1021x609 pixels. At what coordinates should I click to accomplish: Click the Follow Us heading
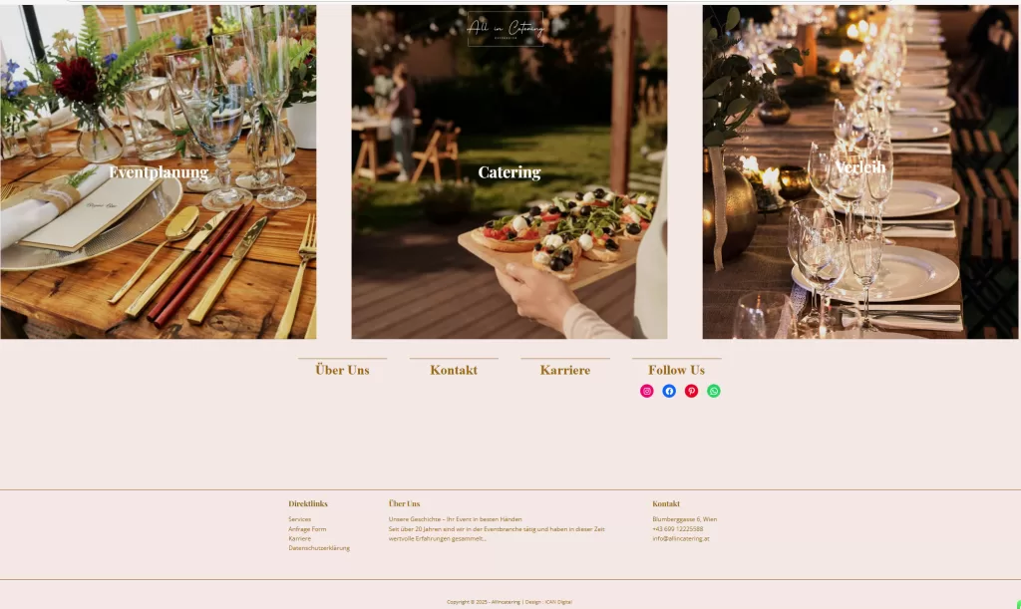point(677,370)
